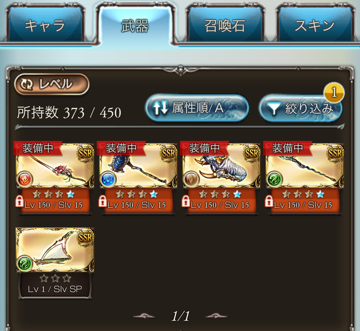
Task: Open the 絞り込み filter options
Action: 301,108
